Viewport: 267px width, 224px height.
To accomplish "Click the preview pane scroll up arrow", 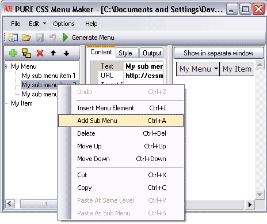I will [260, 65].
